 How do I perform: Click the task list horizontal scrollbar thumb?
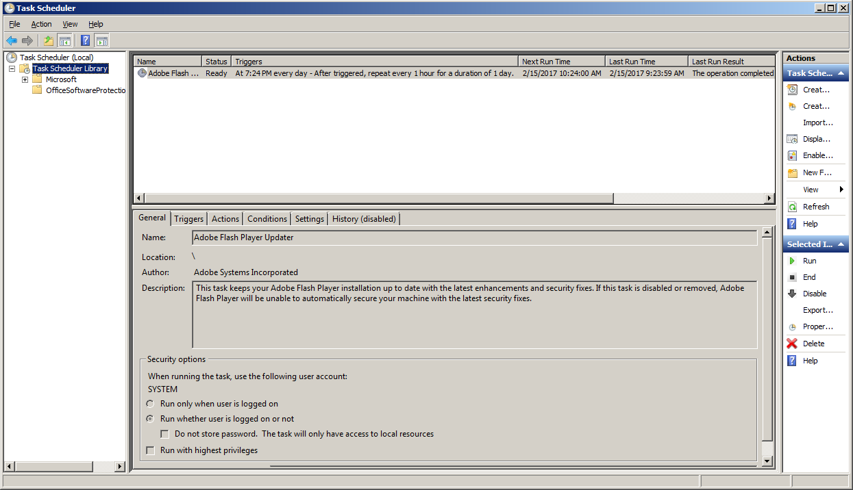pos(379,198)
